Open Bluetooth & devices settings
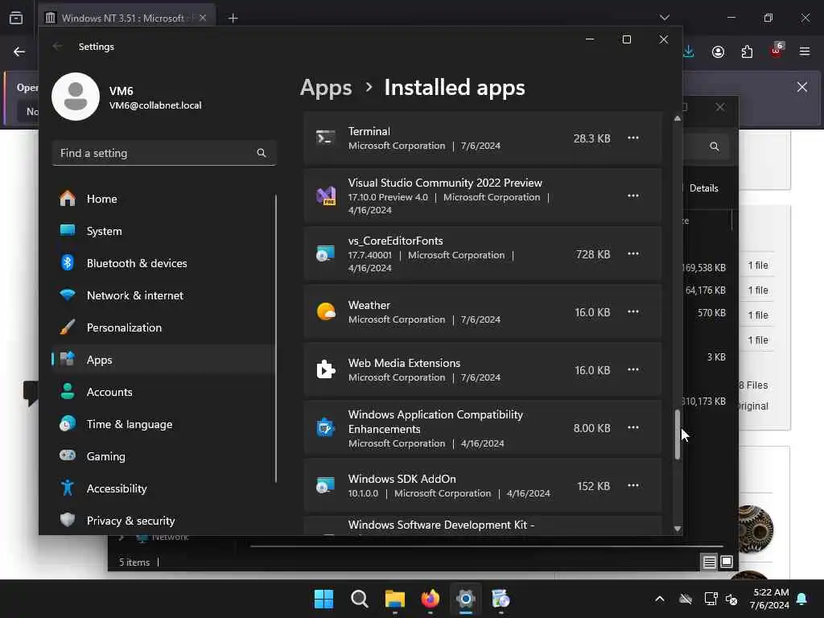 163,263
